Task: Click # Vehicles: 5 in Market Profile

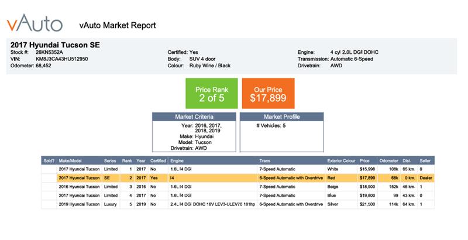Action: pyautogui.click(x=271, y=126)
